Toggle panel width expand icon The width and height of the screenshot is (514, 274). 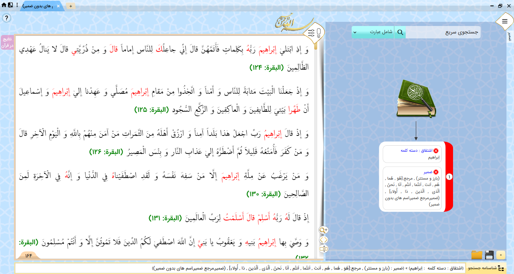324,249
